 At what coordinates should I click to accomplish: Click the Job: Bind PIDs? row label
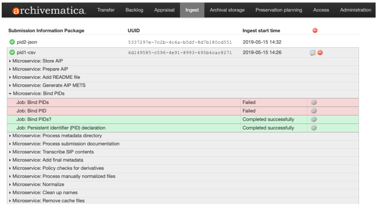point(34,120)
